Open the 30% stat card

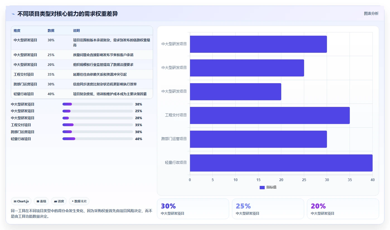193,209
